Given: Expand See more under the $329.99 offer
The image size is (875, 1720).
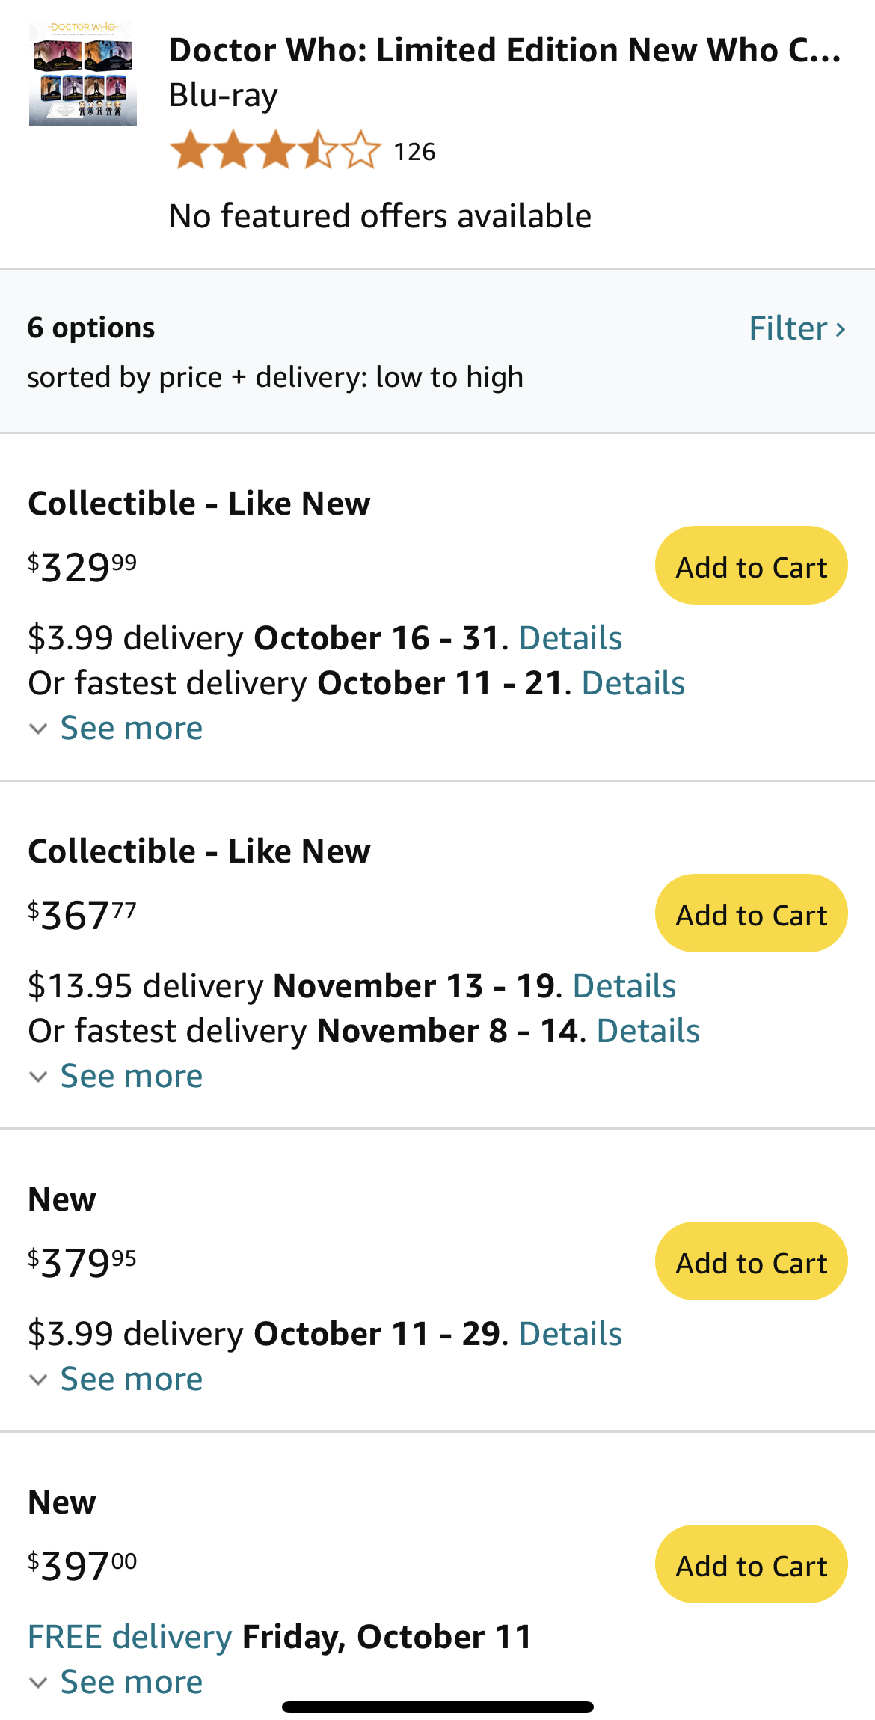Looking at the screenshot, I should point(131,728).
